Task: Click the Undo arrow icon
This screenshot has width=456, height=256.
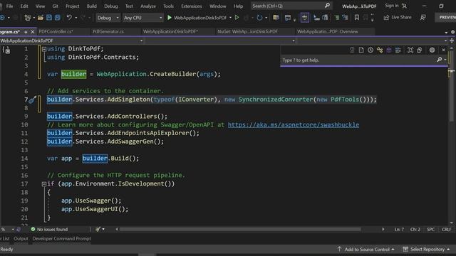Action: (69, 18)
